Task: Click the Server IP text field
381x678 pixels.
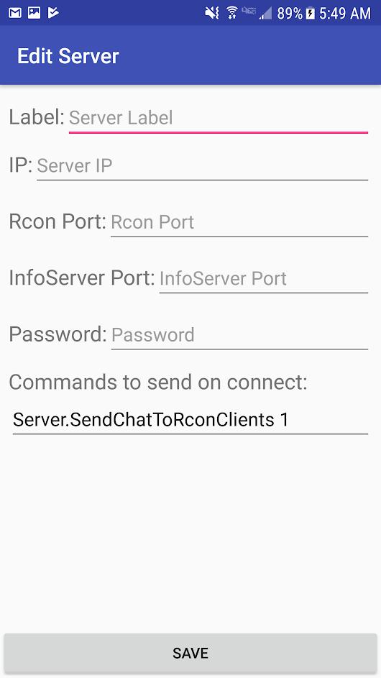Action: [203, 166]
